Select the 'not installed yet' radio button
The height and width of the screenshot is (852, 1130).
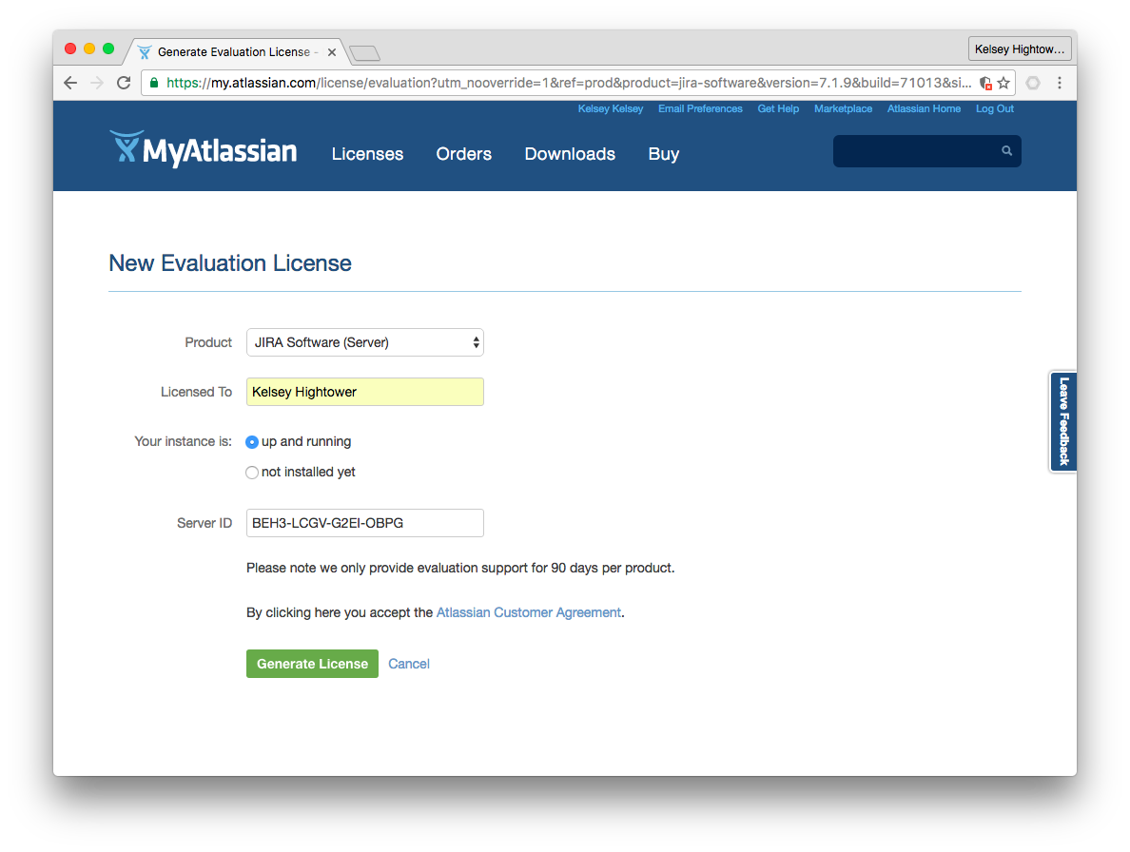[x=251, y=473]
